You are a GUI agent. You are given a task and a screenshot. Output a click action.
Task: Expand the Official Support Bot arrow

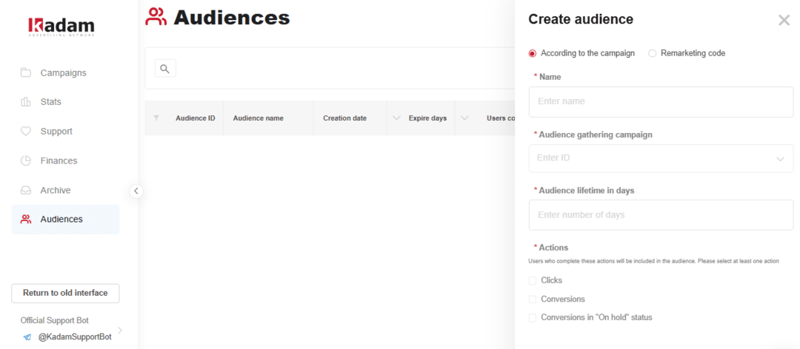120,330
